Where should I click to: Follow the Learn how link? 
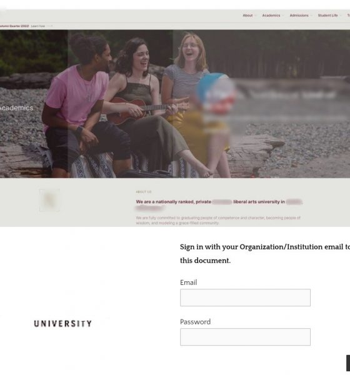click(x=38, y=26)
